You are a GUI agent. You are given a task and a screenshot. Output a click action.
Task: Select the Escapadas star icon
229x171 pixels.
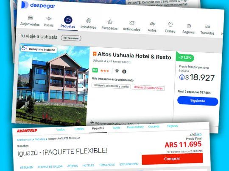click(x=110, y=22)
